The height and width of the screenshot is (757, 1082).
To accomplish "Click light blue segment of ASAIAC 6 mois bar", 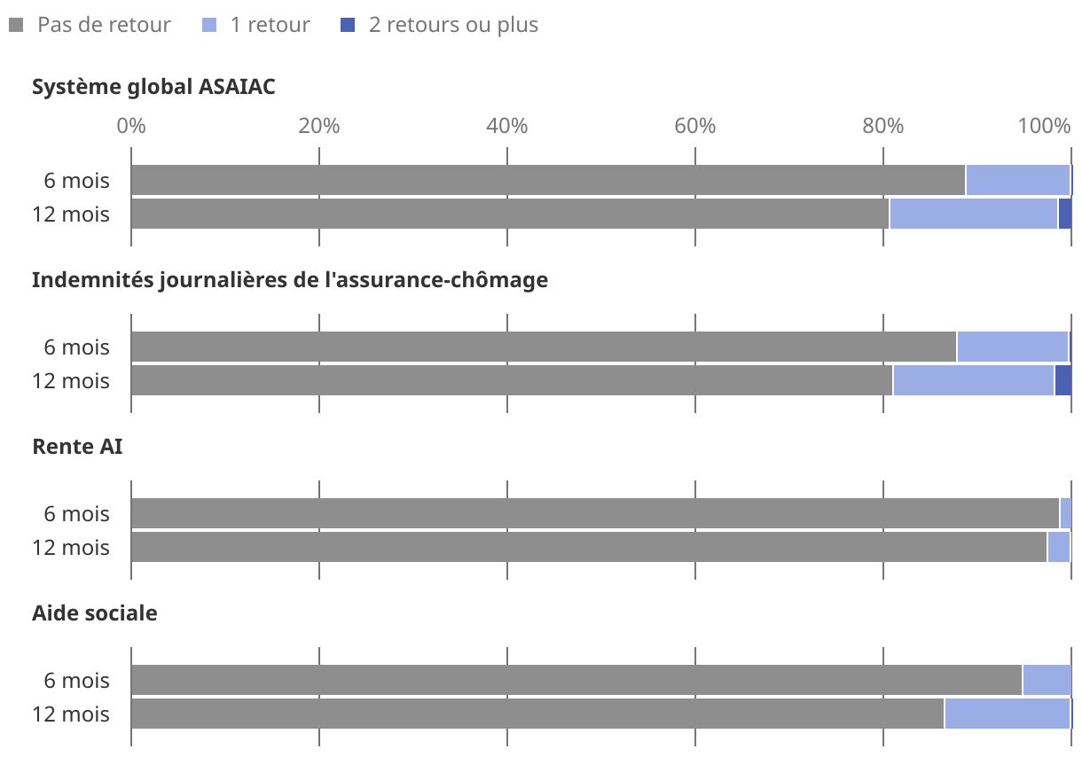I will [1017, 180].
